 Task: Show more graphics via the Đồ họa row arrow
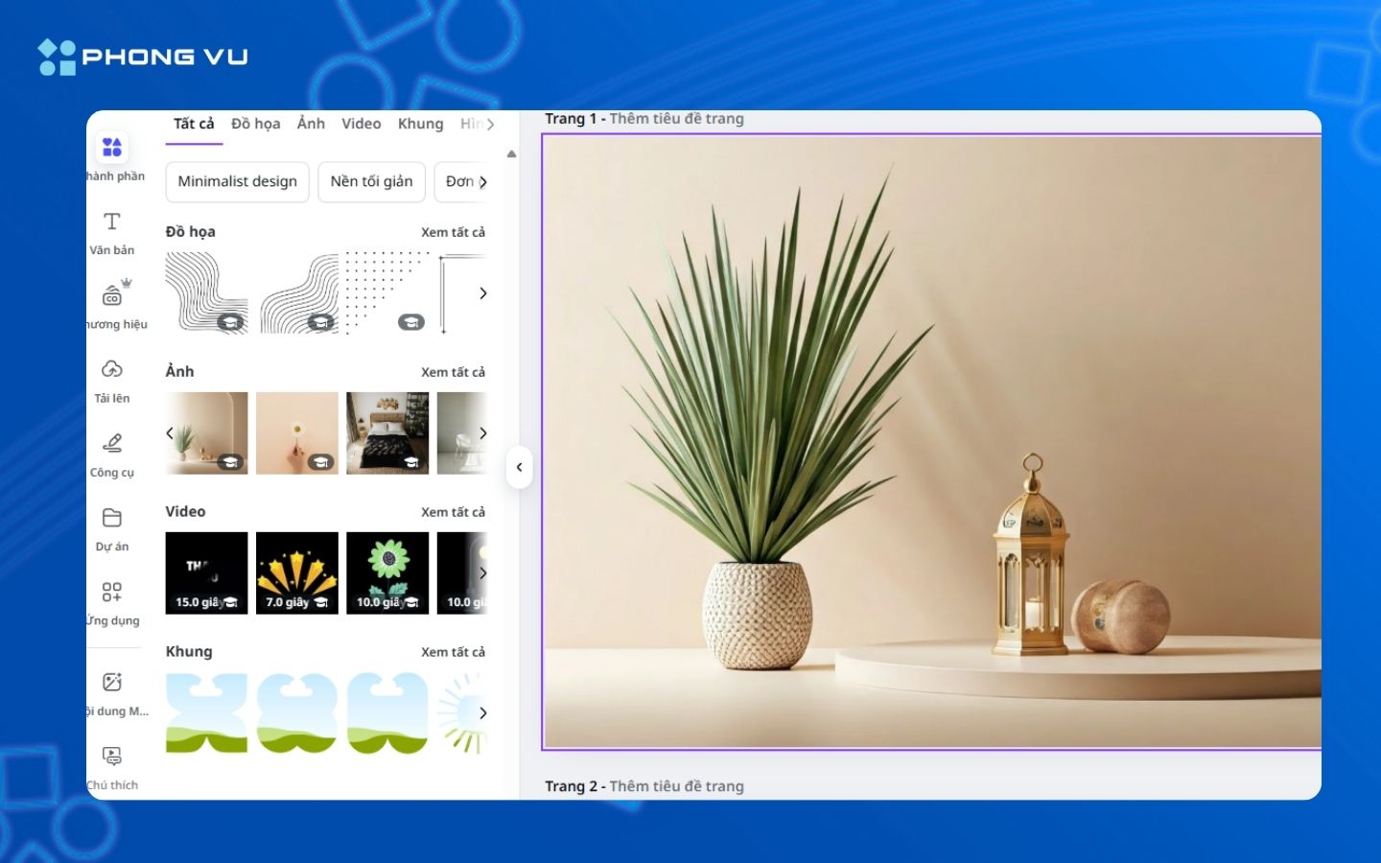[482, 293]
